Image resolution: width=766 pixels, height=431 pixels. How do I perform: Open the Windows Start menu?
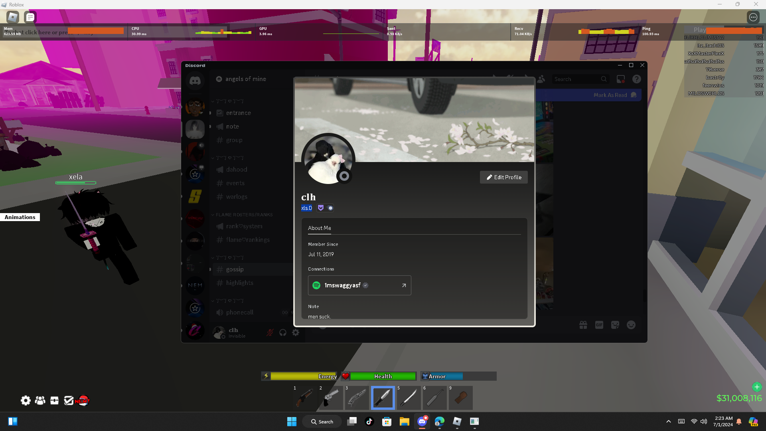tap(292, 421)
